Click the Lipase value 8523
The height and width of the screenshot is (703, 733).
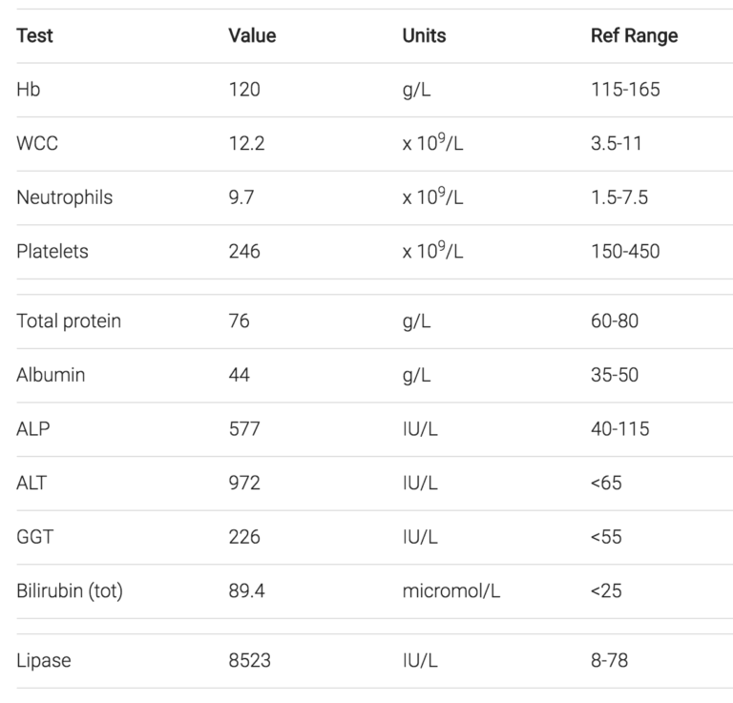(x=249, y=660)
